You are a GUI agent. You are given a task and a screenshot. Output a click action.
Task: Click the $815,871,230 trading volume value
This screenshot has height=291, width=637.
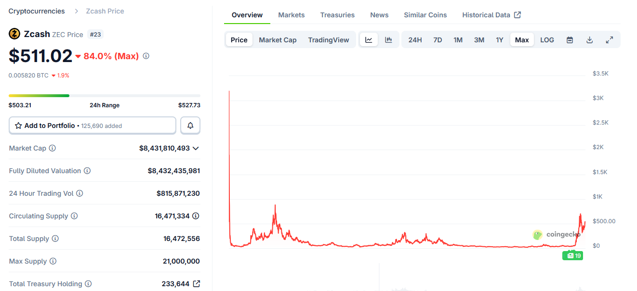pos(178,193)
